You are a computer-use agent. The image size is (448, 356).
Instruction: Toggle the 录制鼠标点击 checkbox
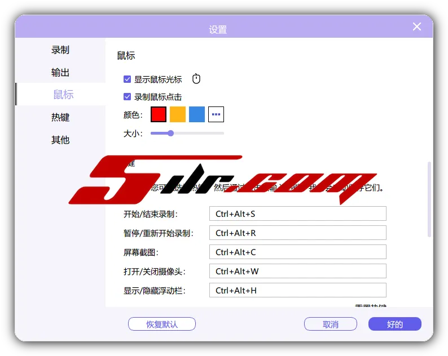(127, 97)
